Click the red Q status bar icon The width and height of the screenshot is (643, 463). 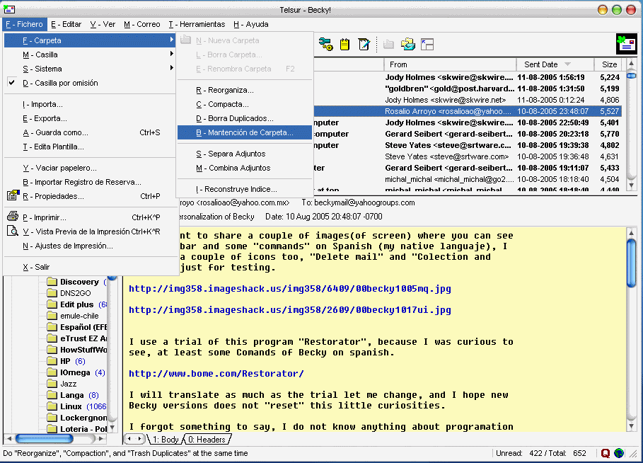point(606,453)
